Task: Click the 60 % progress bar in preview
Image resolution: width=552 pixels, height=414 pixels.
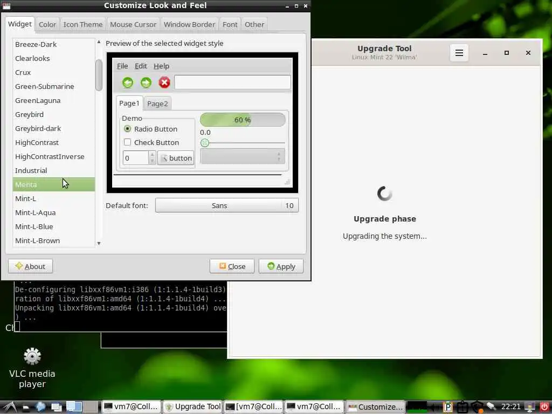Action: [243, 120]
